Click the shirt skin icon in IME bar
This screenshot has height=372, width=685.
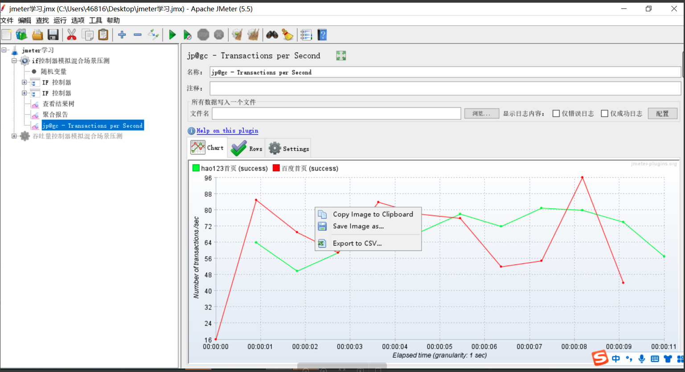(x=668, y=359)
